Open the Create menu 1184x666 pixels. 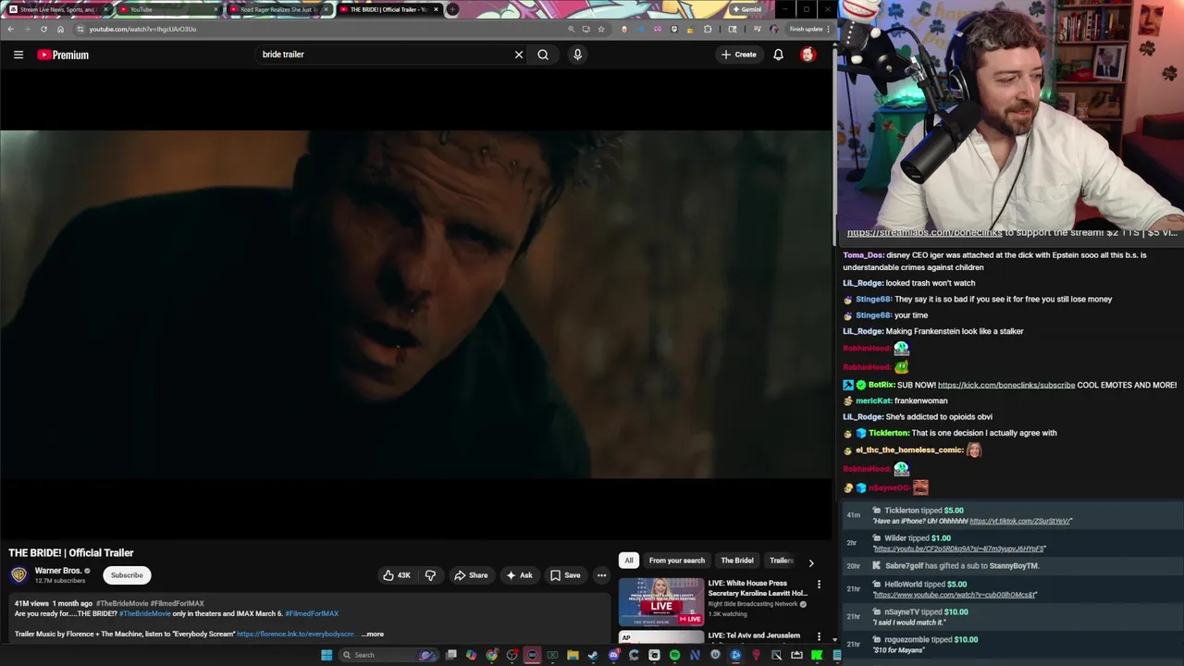click(x=738, y=55)
